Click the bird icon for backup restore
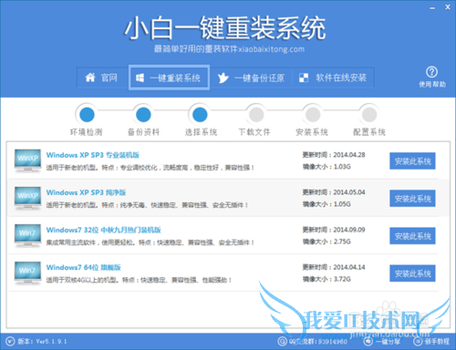 pyautogui.click(x=223, y=78)
